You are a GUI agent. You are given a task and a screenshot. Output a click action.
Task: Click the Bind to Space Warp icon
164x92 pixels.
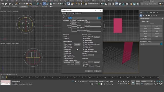pos(16,4)
